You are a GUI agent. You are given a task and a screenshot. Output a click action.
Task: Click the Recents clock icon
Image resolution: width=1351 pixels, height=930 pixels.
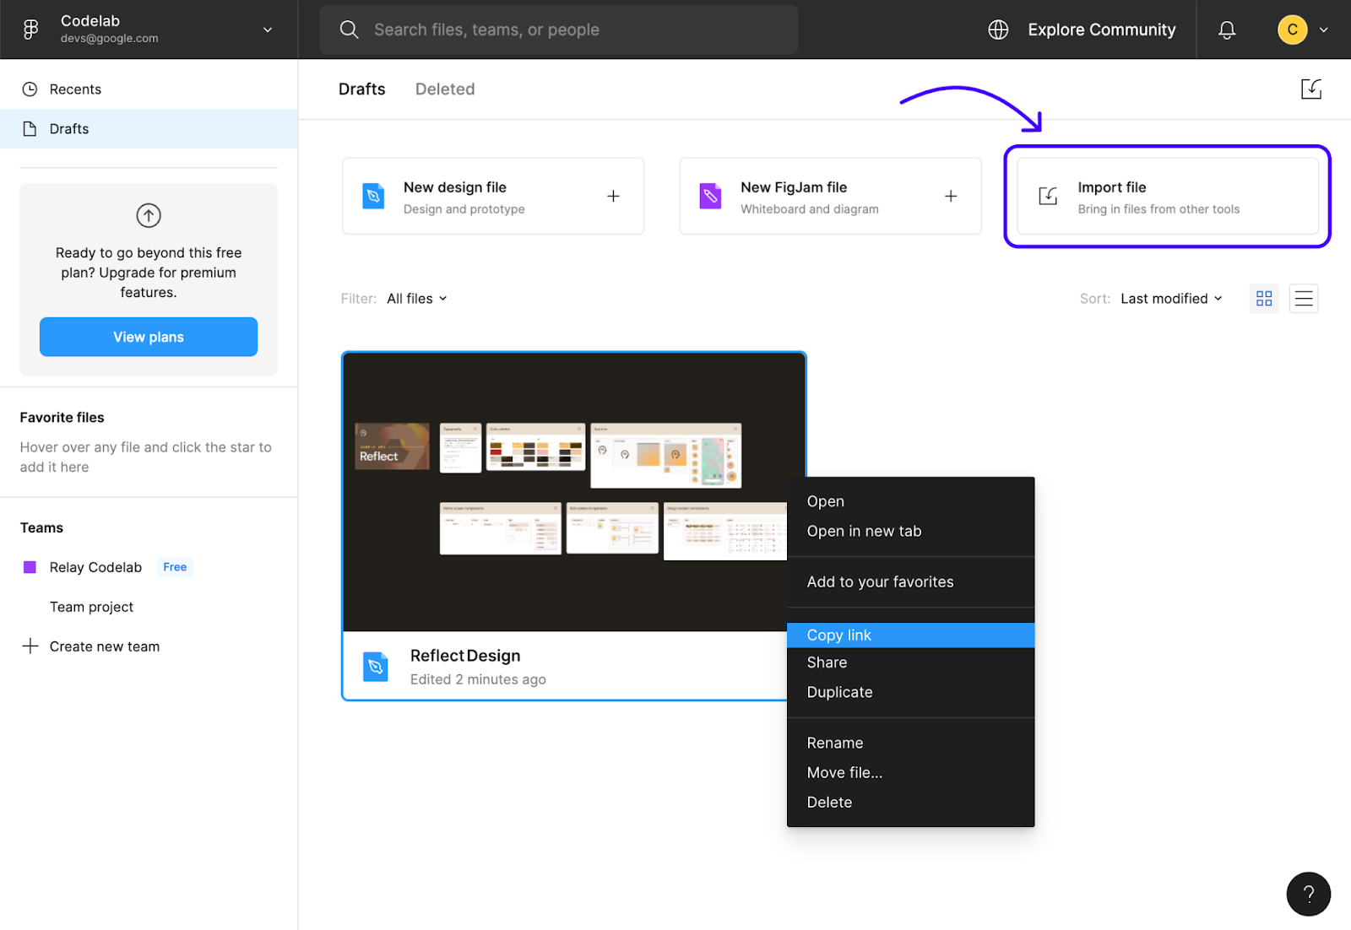click(x=30, y=89)
